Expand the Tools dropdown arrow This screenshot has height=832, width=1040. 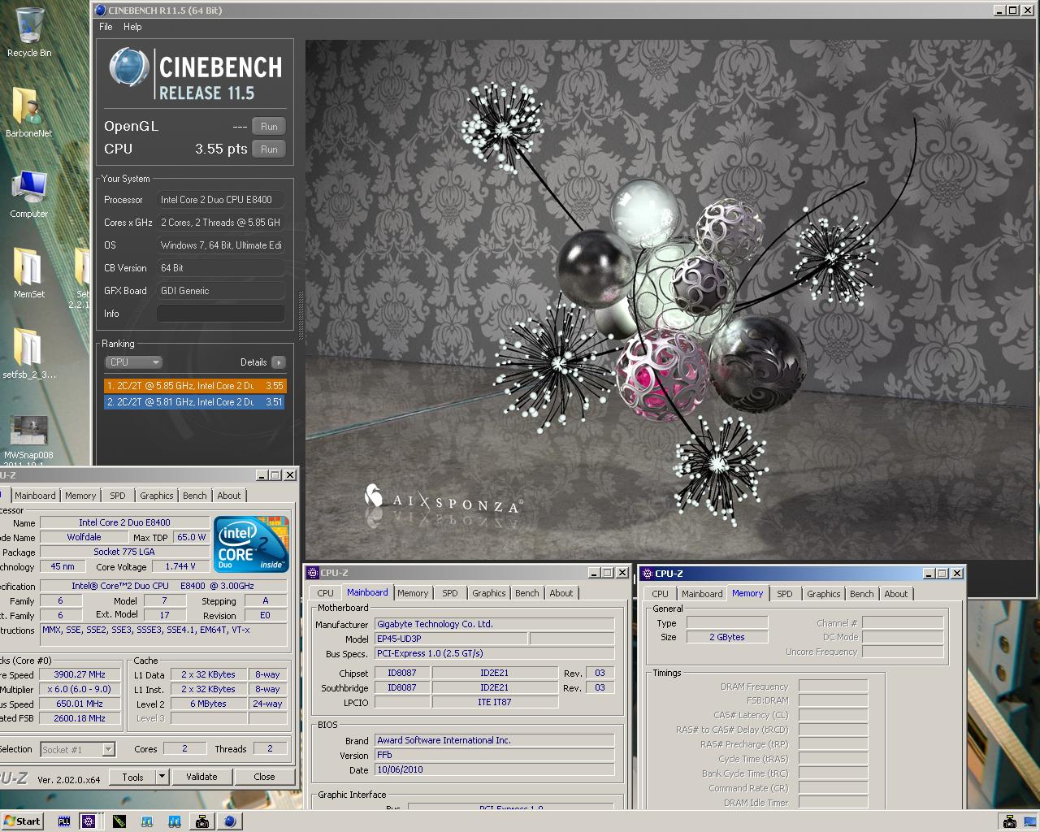[x=162, y=777]
